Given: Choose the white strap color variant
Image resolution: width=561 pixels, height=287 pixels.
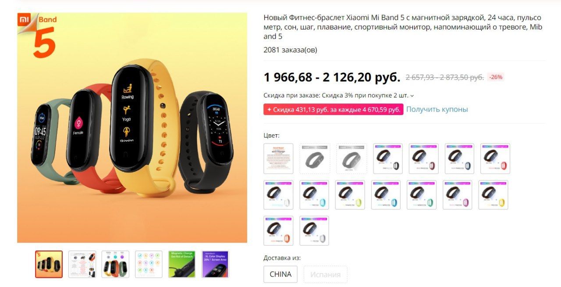Looking at the screenshot, I should coord(278,194).
